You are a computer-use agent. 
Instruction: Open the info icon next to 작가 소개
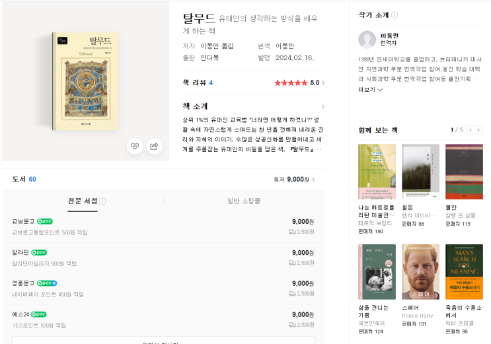coord(395,15)
